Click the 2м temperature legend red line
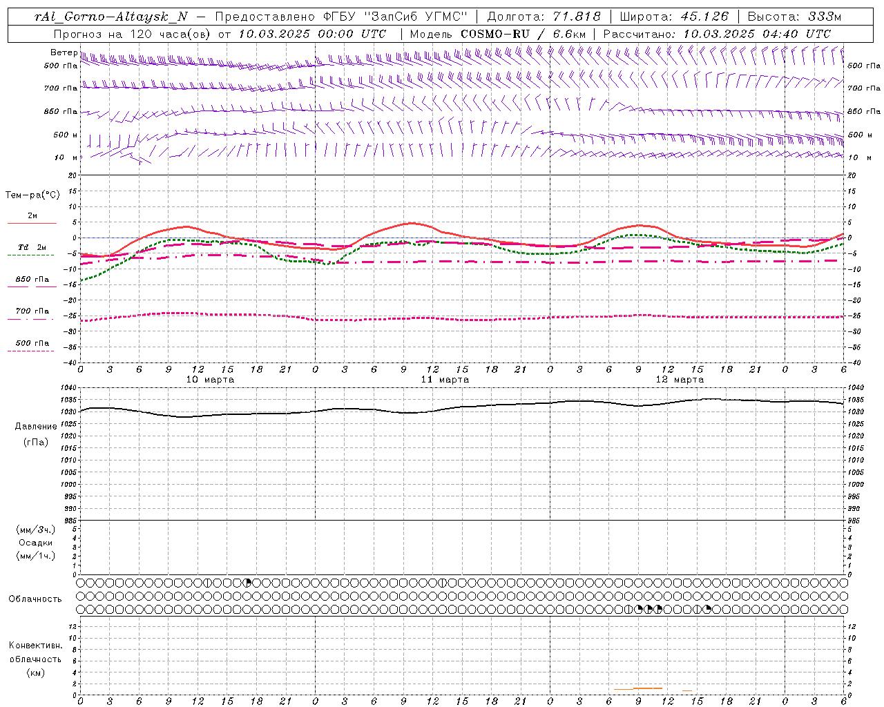Screen dimensions: 884x707 (32, 223)
